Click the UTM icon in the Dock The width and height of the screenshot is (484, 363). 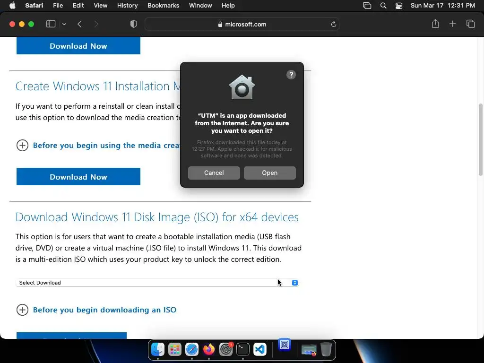coord(285,344)
